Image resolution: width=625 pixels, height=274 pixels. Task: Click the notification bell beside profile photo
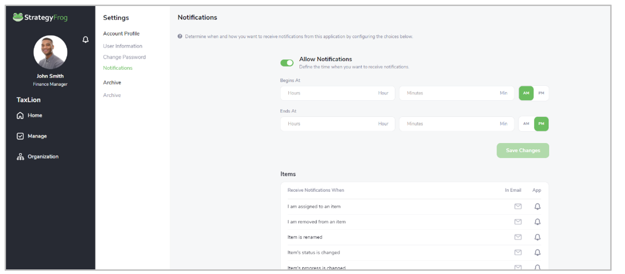pyautogui.click(x=85, y=40)
